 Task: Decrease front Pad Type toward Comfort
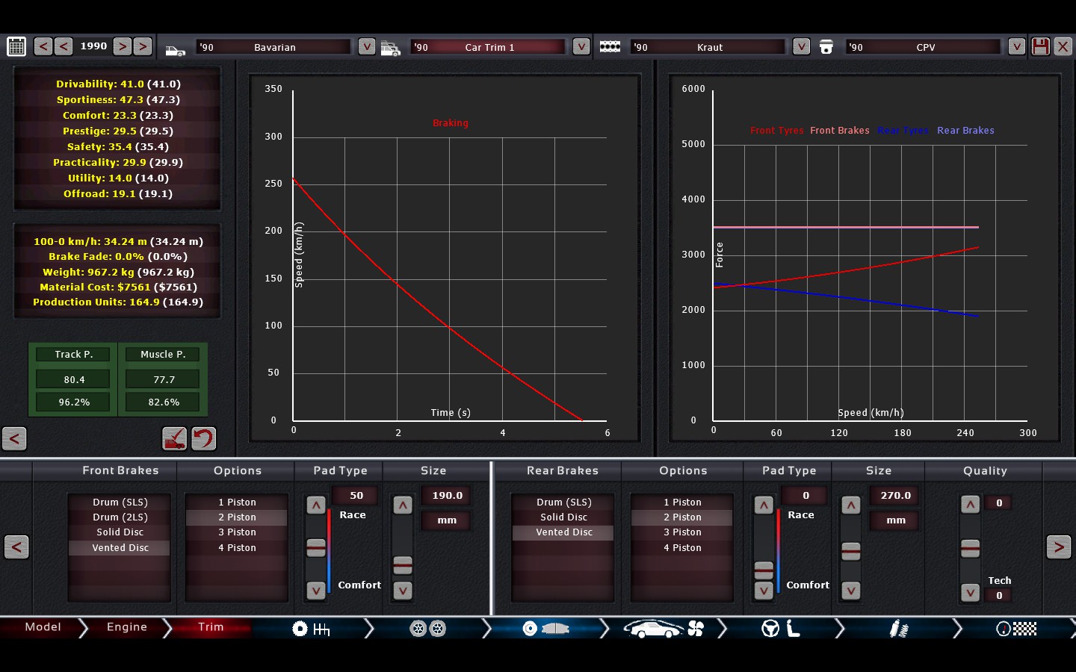click(316, 591)
